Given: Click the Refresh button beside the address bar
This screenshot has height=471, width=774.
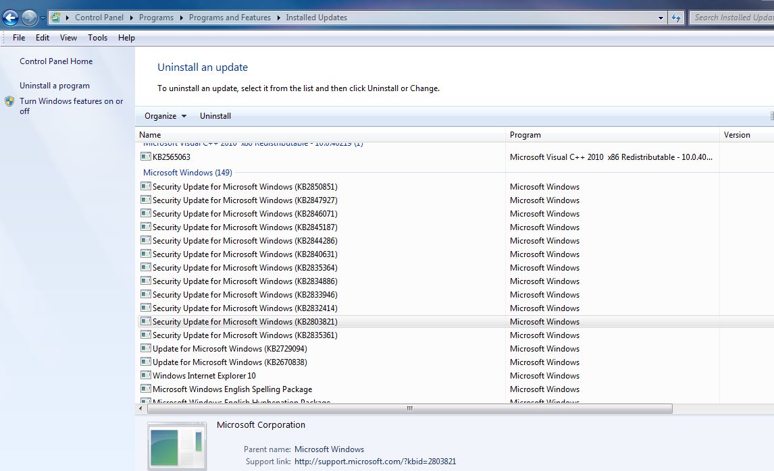Looking at the screenshot, I should tap(676, 18).
